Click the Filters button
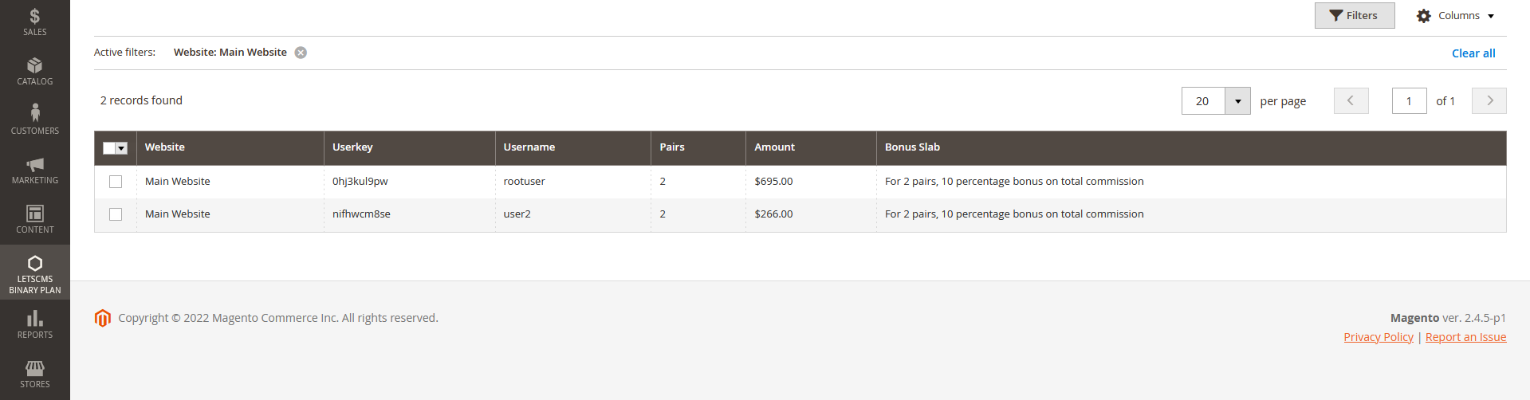Image resolution: width=1530 pixels, height=400 pixels. point(1354,16)
